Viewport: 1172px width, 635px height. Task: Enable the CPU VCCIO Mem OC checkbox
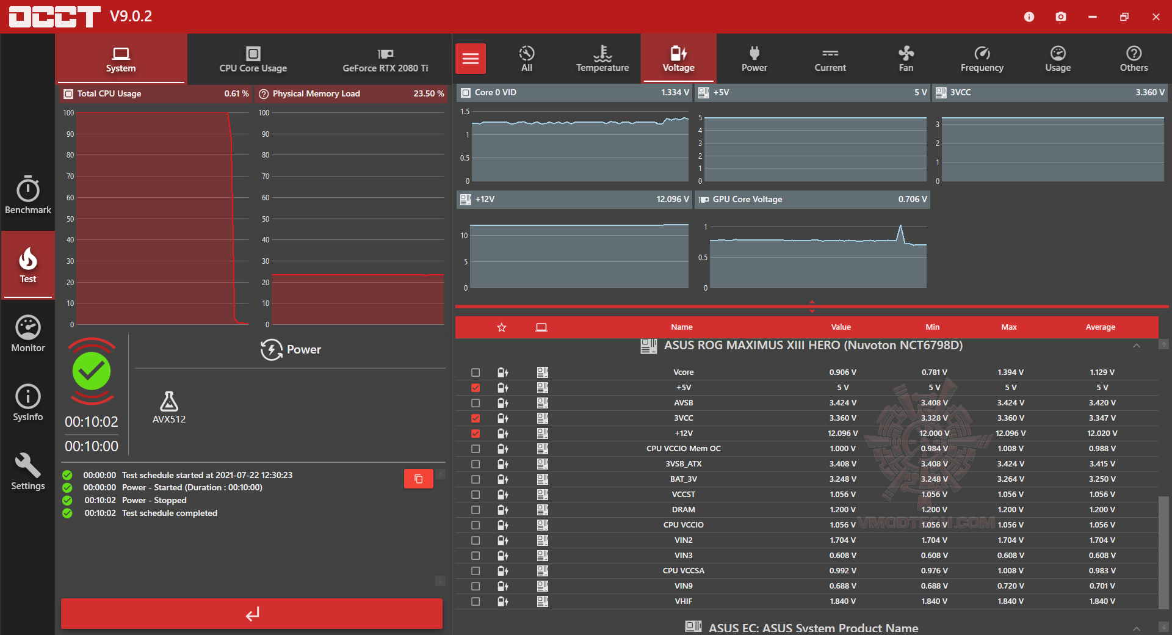pyautogui.click(x=476, y=449)
